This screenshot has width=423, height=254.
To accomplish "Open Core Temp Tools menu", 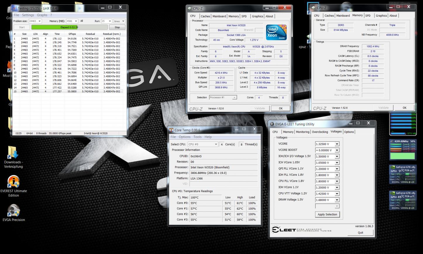I will pos(197,137).
